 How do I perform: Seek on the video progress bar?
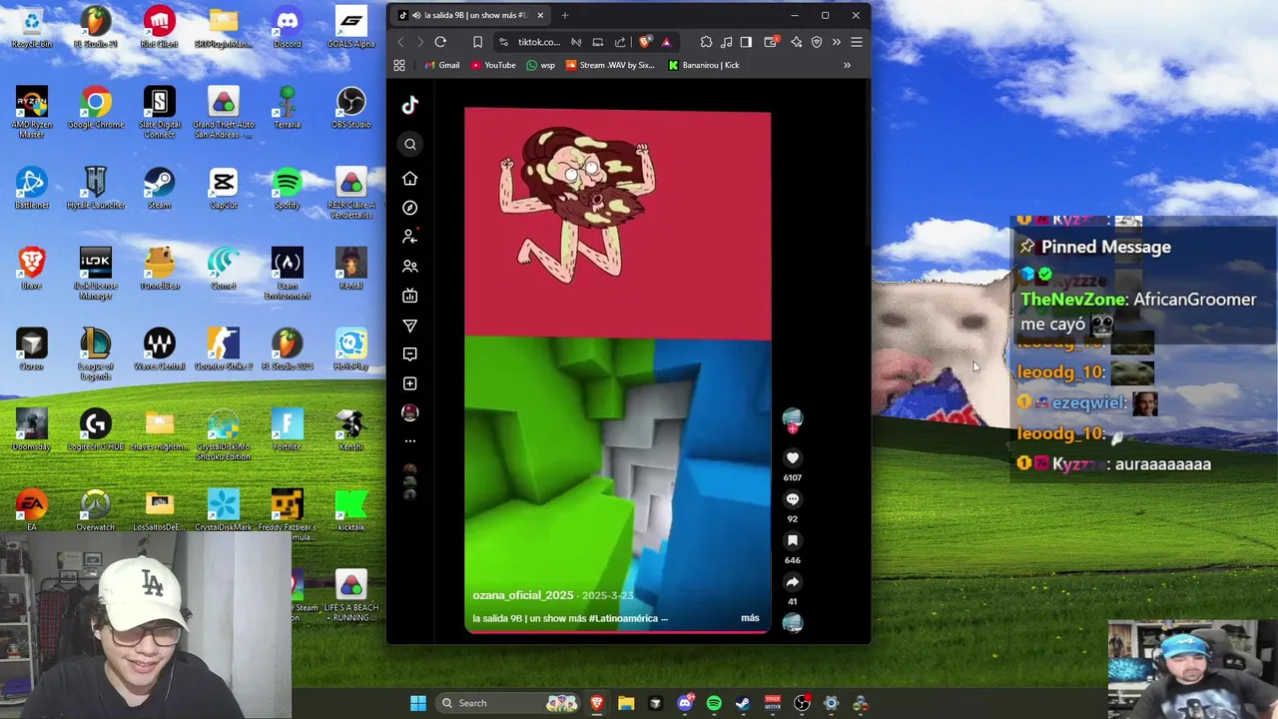click(x=617, y=631)
